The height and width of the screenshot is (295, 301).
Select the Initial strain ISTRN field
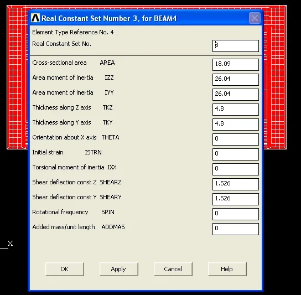pyautogui.click(x=236, y=154)
